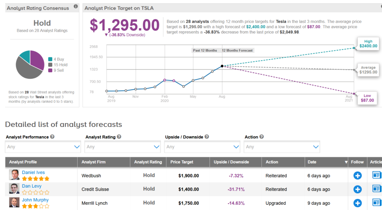Open Dan Levy analyst profile link
382x210 pixels.
click(32, 186)
